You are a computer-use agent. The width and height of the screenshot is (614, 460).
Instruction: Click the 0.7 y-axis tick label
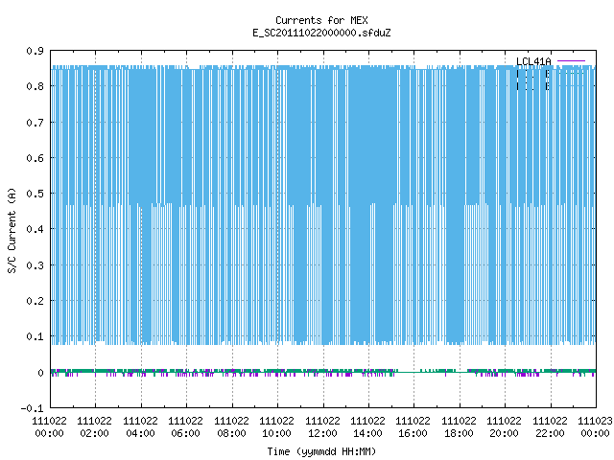click(x=35, y=123)
